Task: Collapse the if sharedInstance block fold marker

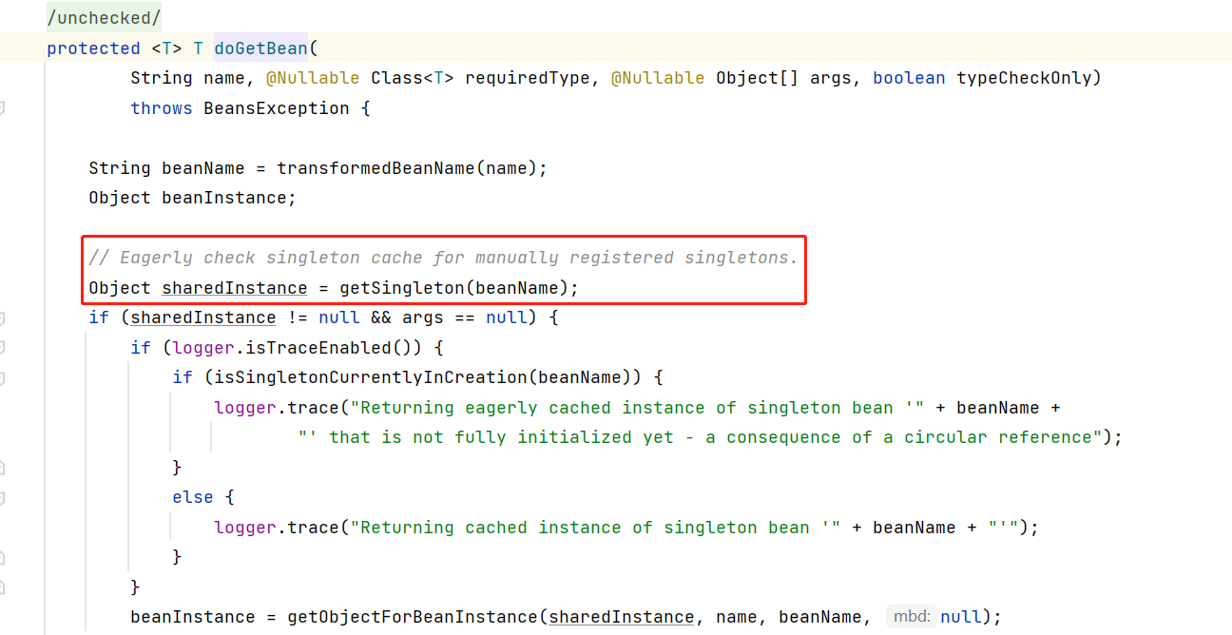Action: click(2, 317)
